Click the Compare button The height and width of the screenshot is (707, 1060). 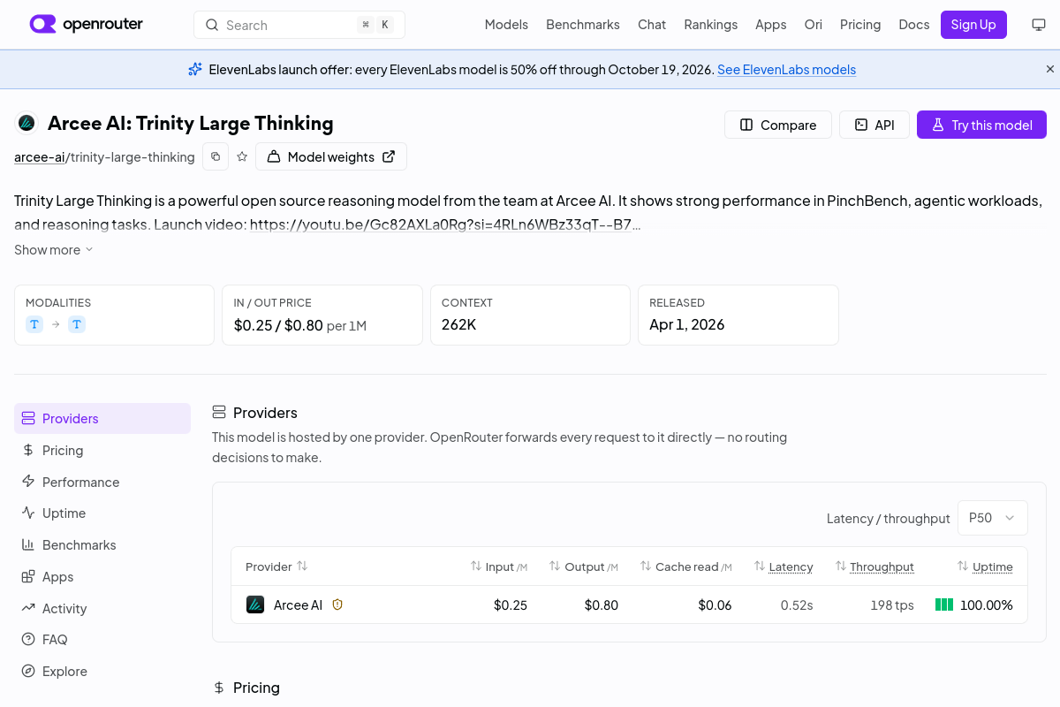click(778, 125)
